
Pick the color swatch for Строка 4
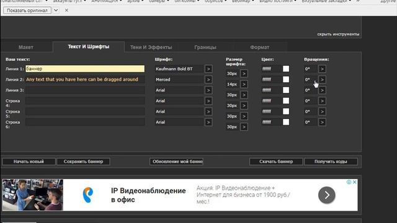[x=286, y=100]
